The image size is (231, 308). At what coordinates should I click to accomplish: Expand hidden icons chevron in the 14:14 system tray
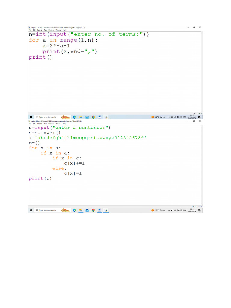point(169,210)
